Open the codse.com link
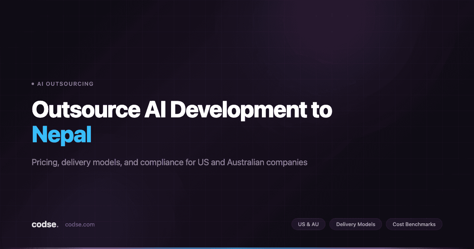 pyautogui.click(x=79, y=224)
